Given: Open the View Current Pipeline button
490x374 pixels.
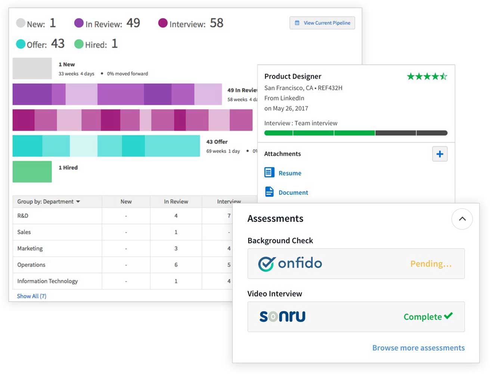Looking at the screenshot, I should point(322,23).
